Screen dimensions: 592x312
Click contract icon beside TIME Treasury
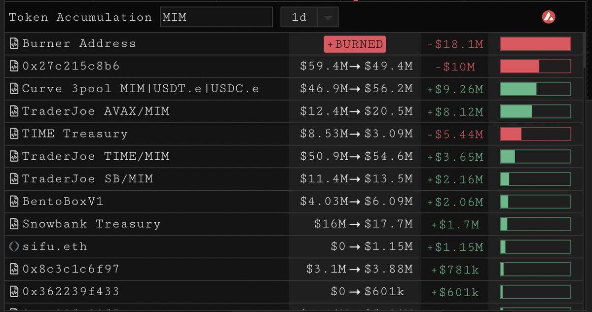click(x=14, y=134)
